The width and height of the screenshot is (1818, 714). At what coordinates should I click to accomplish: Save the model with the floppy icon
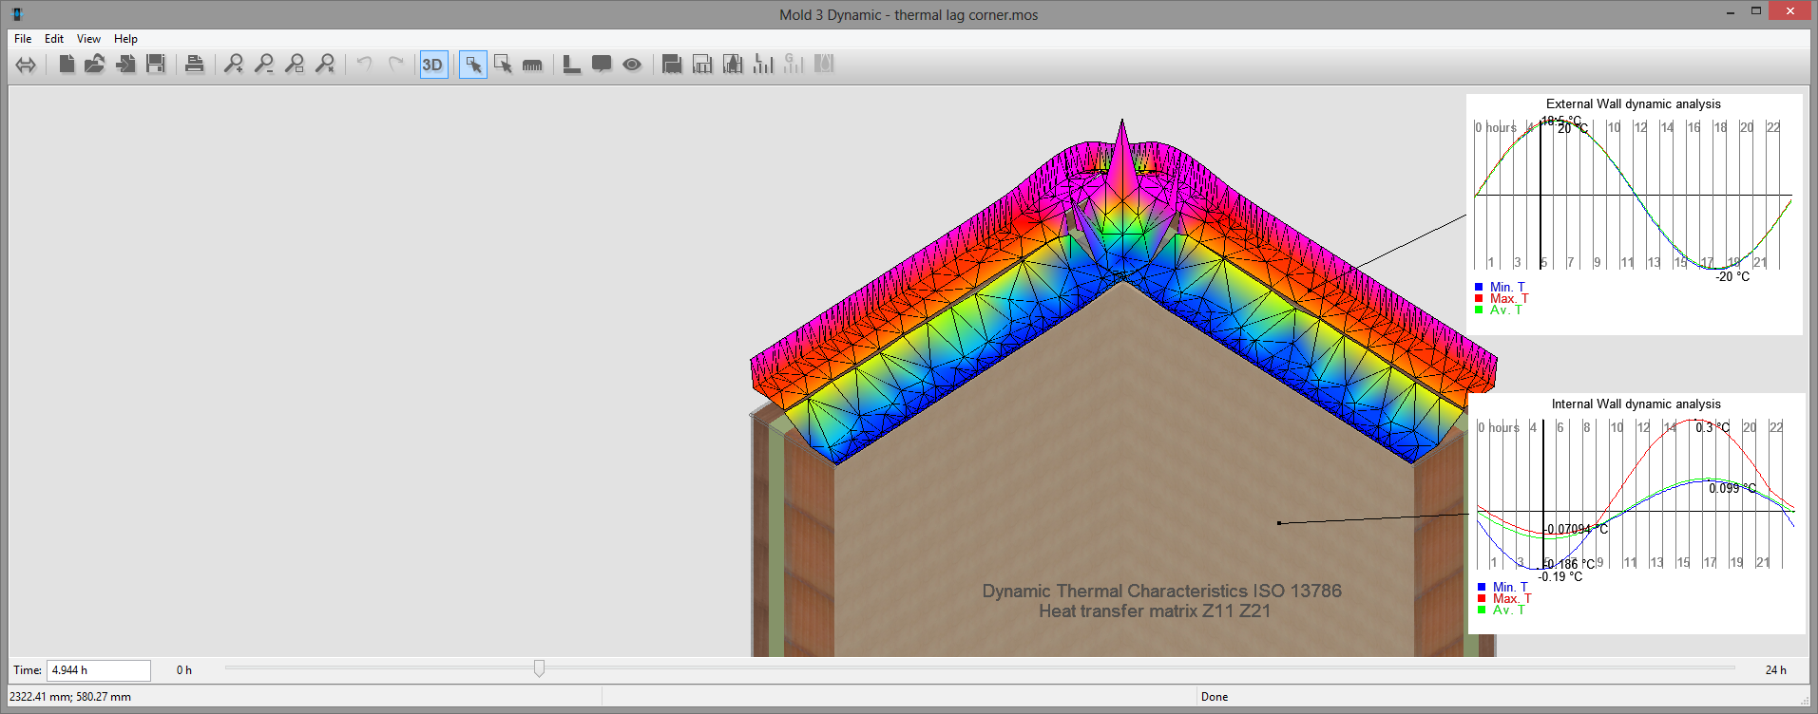(156, 65)
